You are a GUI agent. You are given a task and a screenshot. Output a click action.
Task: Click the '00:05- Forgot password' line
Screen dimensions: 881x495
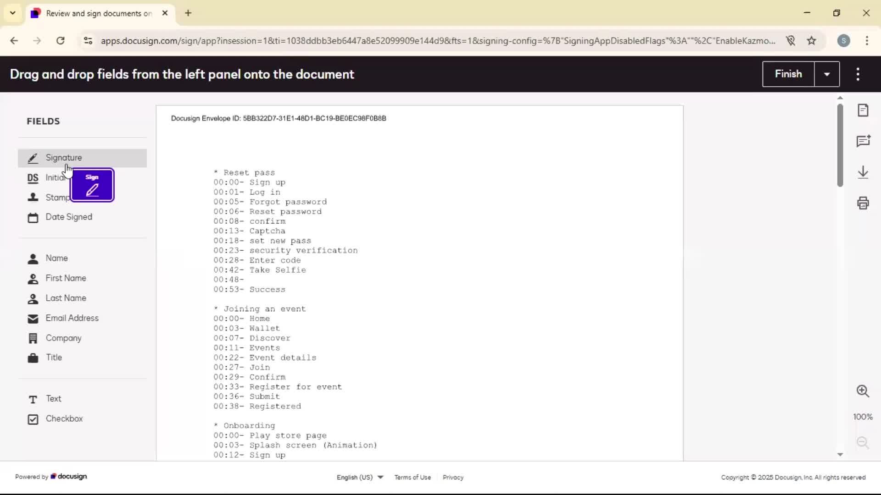pyautogui.click(x=270, y=202)
